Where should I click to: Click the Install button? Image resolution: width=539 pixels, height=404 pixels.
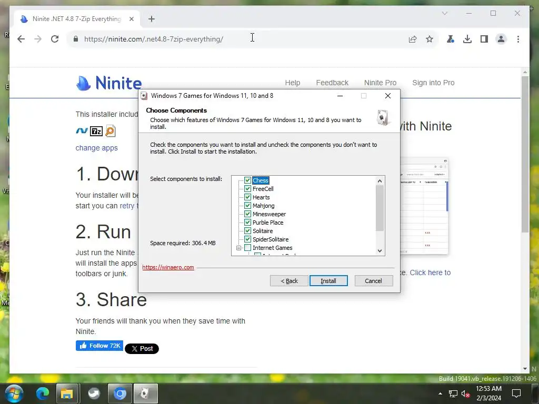pyautogui.click(x=328, y=281)
